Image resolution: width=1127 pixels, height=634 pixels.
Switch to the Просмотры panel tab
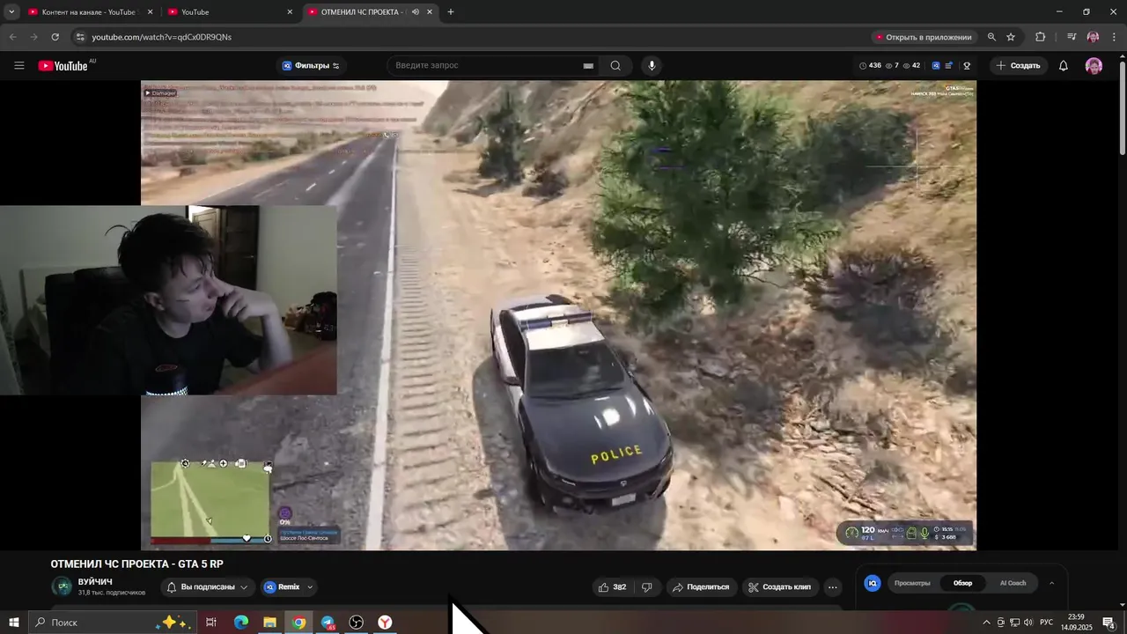tap(912, 583)
